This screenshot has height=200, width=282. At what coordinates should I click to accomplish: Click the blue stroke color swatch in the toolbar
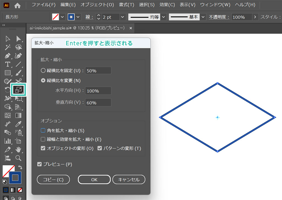pyautogui.click(x=15, y=178)
